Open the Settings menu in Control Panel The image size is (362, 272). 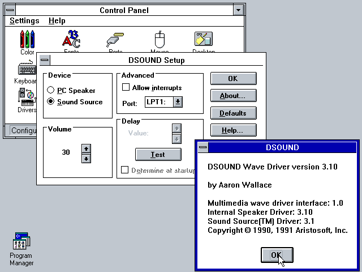coord(24,20)
